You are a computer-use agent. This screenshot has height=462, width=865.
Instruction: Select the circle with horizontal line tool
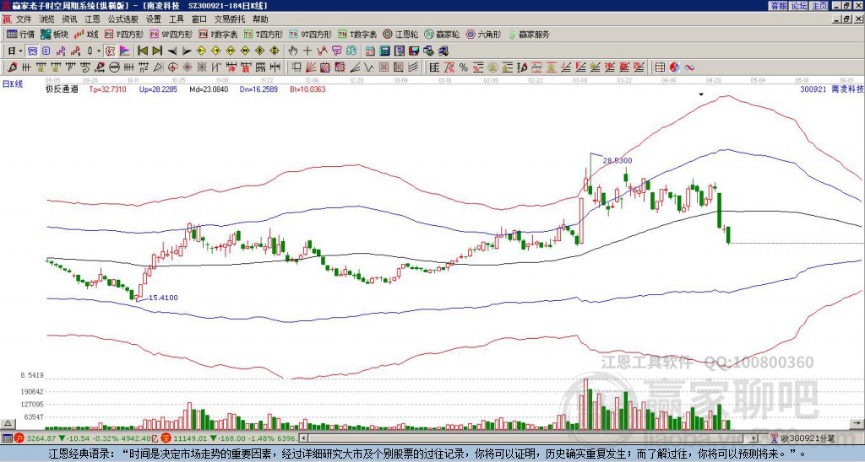tap(114, 67)
